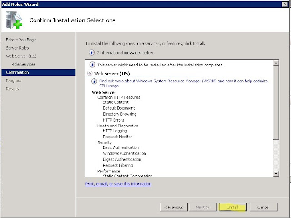Image resolution: width=291 pixels, height=218 pixels.
Task: Select the Confirmation step
Action: pyautogui.click(x=38, y=72)
